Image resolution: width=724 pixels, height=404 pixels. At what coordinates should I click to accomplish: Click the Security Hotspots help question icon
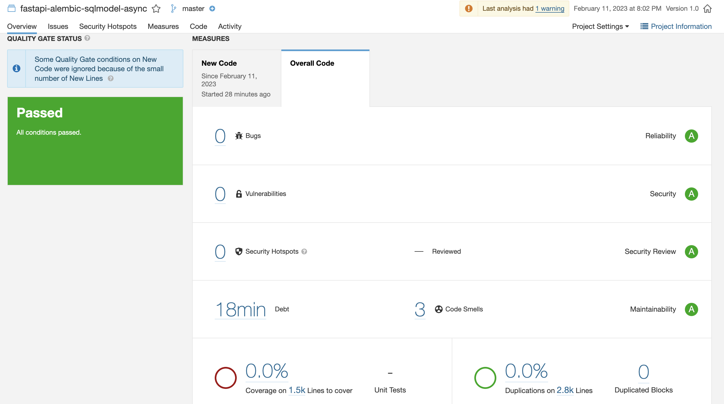[x=304, y=252]
